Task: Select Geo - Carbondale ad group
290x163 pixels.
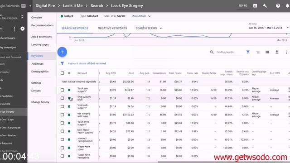Action: click(x=10, y=128)
